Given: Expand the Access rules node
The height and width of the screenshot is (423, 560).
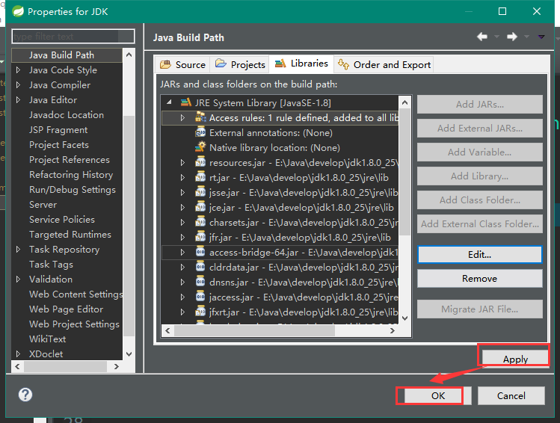Looking at the screenshot, I should pyautogui.click(x=182, y=118).
